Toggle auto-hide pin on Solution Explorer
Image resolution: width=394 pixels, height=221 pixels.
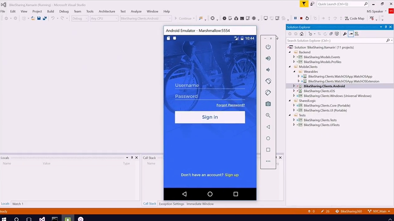click(386, 27)
